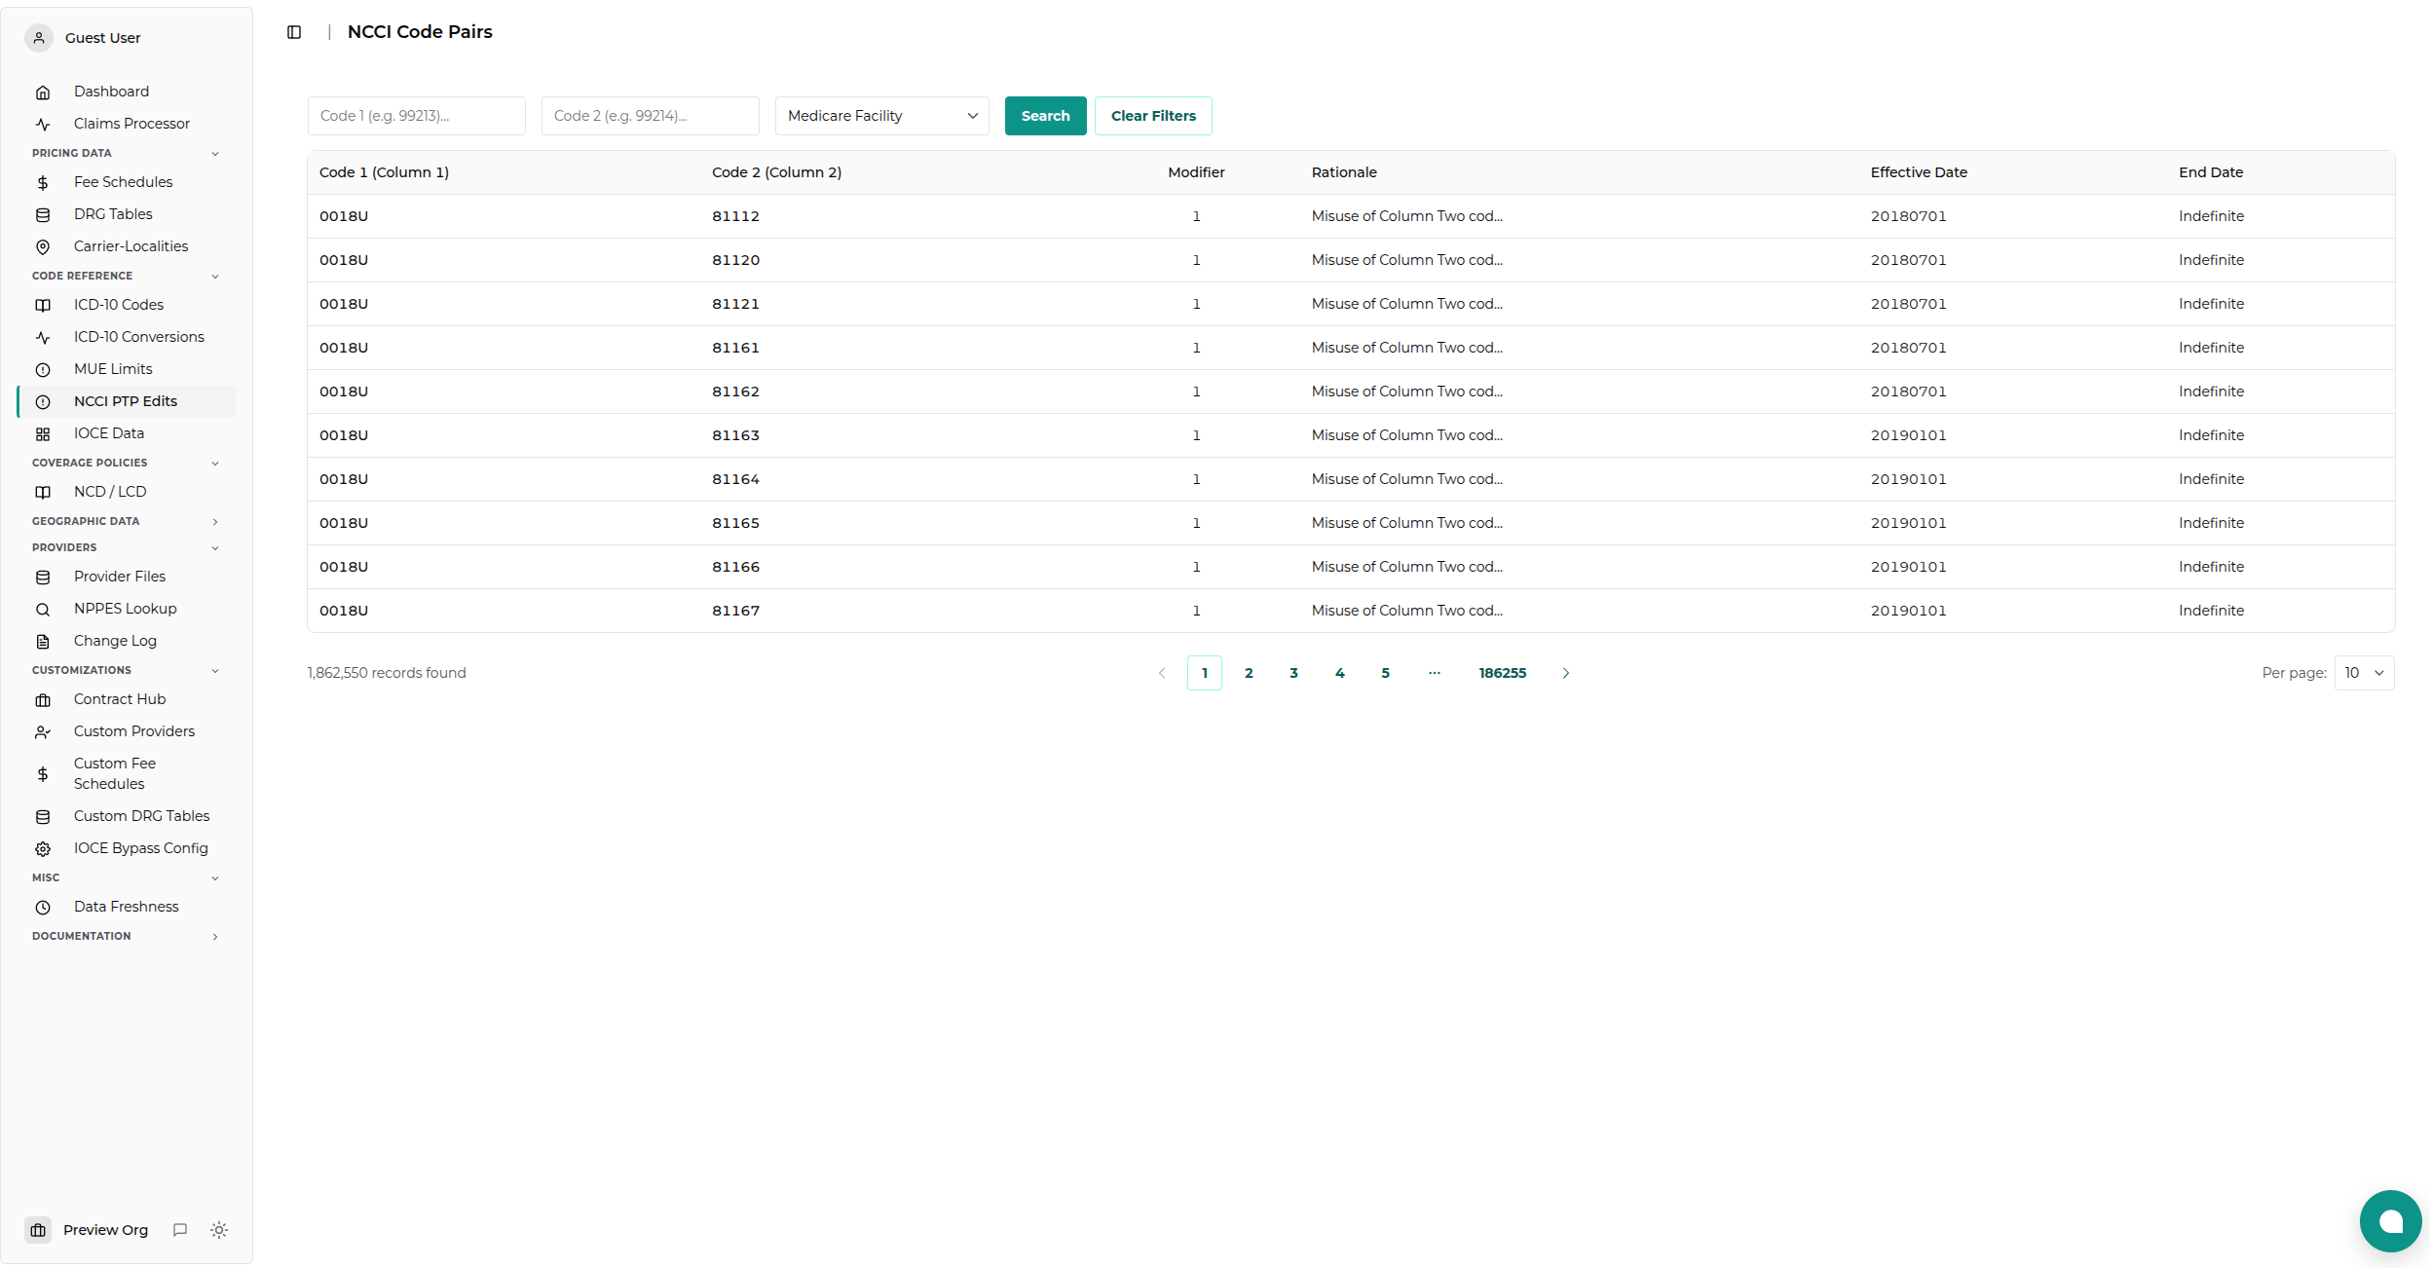Expand the Geographic Data section

click(215, 522)
